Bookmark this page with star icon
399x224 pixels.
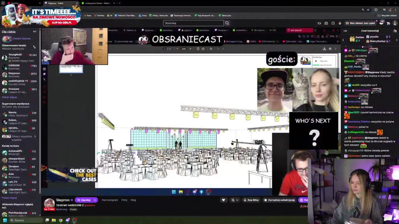click(x=368, y=10)
